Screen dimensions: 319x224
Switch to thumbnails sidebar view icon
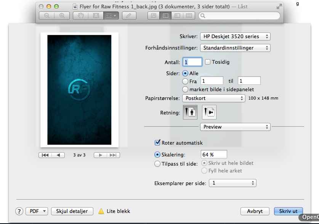pyautogui.click(x=165, y=16)
